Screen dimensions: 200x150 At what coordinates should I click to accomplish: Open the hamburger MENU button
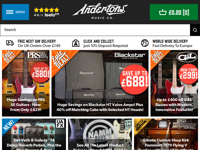(15, 12)
